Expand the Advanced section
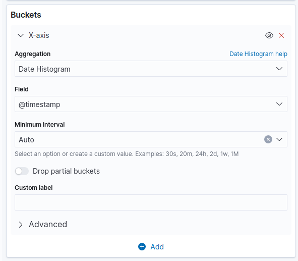 pyautogui.click(x=21, y=225)
